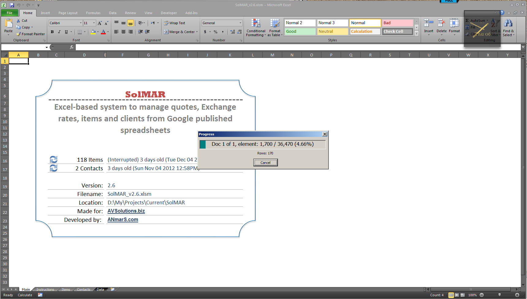Click Increase Decimal icon
The image size is (527, 299).
[233, 32]
